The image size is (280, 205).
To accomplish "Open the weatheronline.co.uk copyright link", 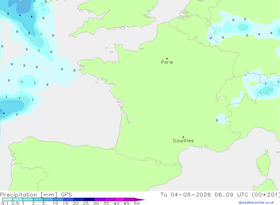I will [256, 202].
